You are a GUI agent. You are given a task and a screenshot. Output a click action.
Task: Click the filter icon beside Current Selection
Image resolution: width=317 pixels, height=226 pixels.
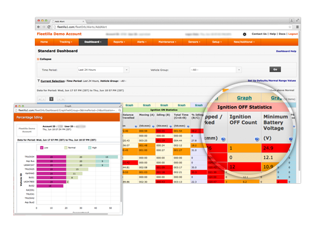coord(38,80)
